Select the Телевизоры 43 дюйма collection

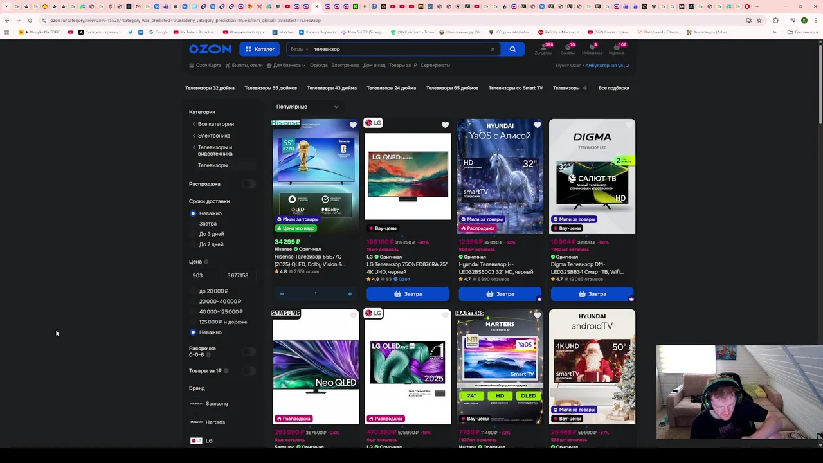332,88
